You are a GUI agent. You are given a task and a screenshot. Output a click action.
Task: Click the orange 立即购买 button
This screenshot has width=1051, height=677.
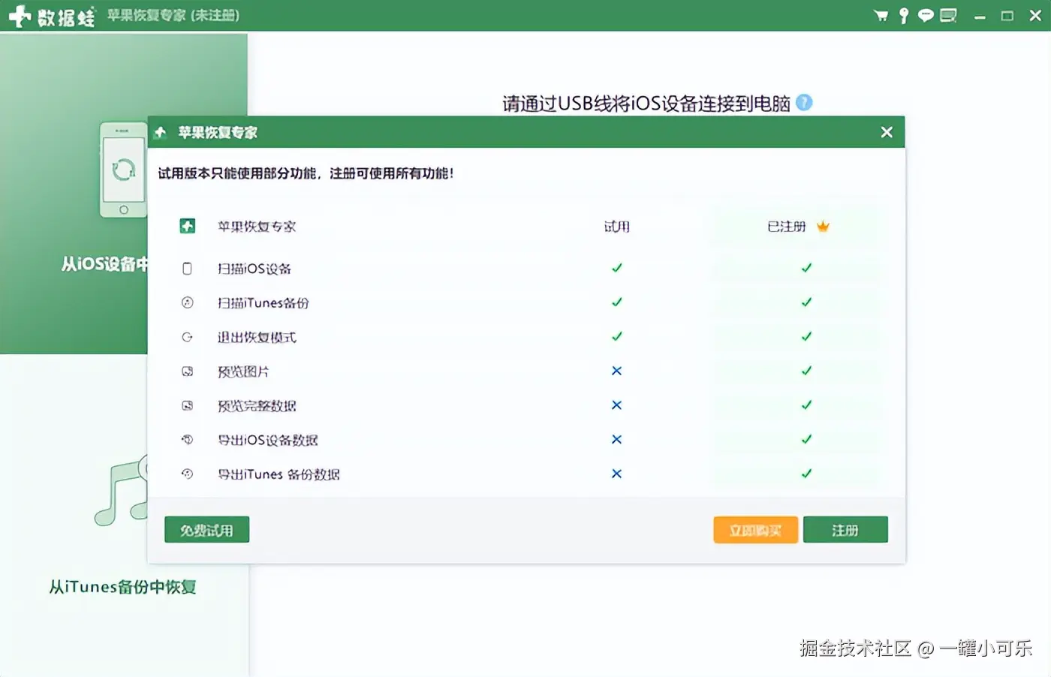(755, 530)
